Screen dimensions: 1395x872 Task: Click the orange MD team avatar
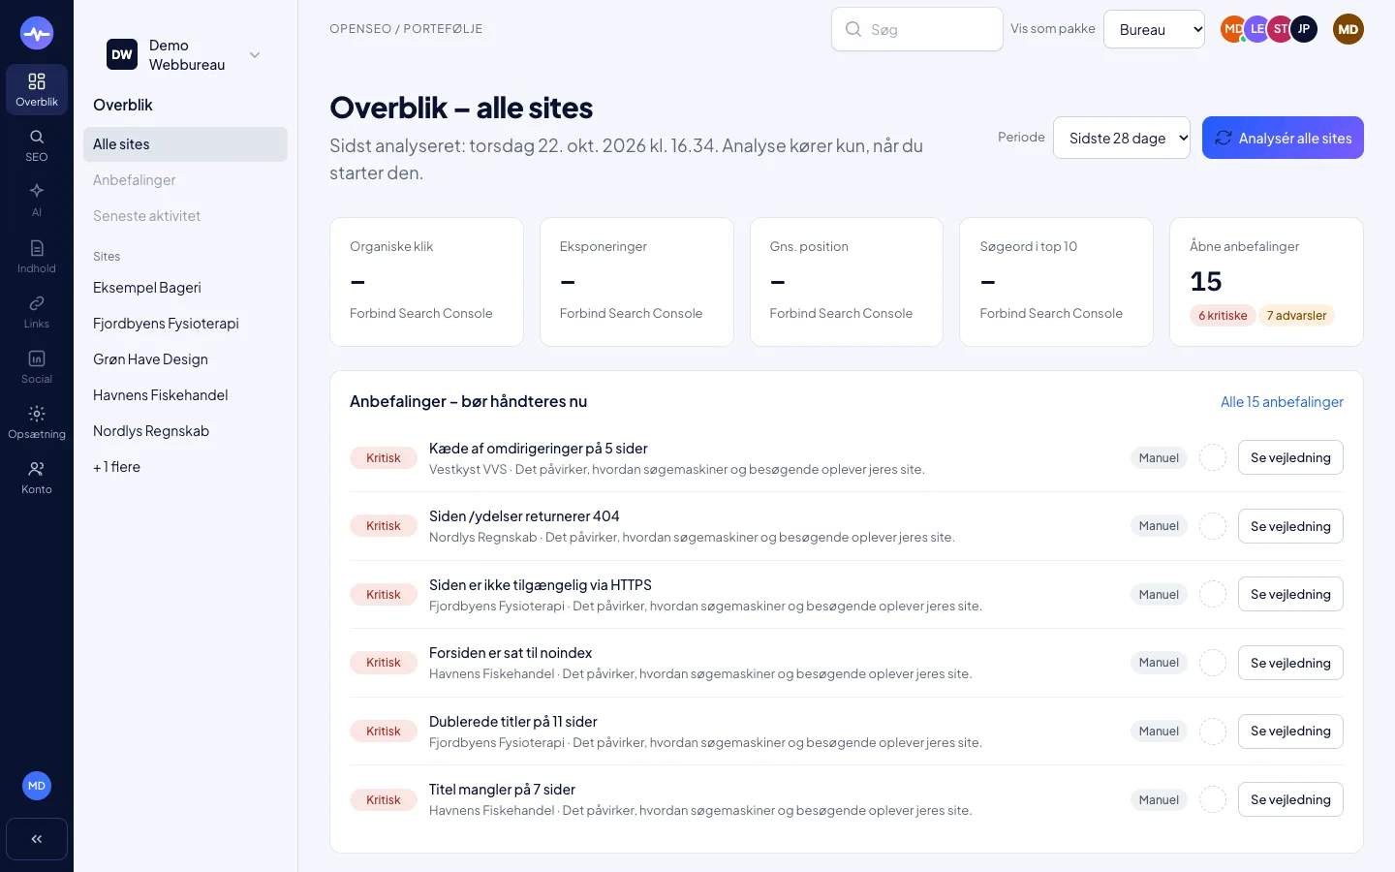1231,29
